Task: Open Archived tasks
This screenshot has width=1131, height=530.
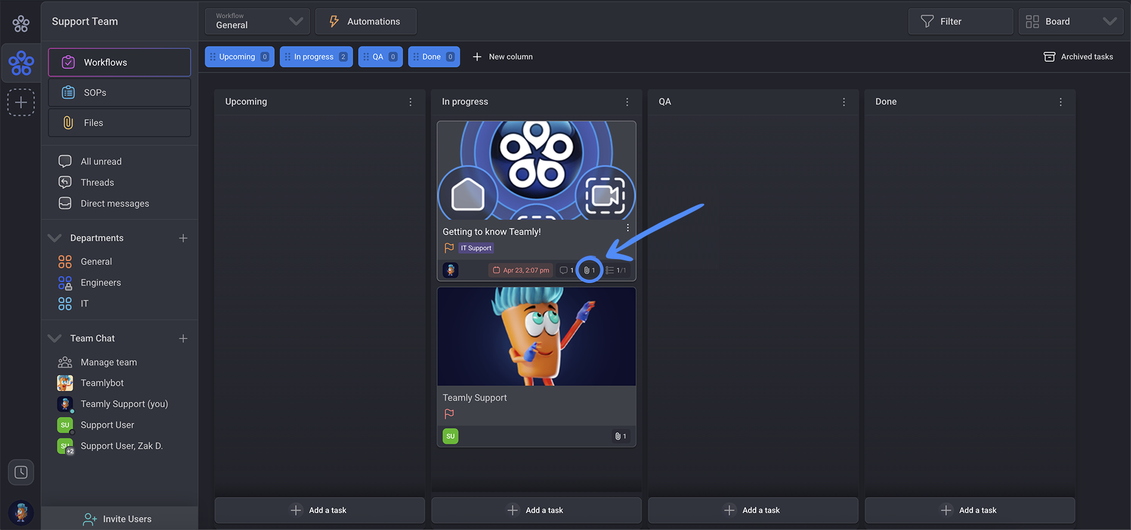Action: (x=1078, y=57)
